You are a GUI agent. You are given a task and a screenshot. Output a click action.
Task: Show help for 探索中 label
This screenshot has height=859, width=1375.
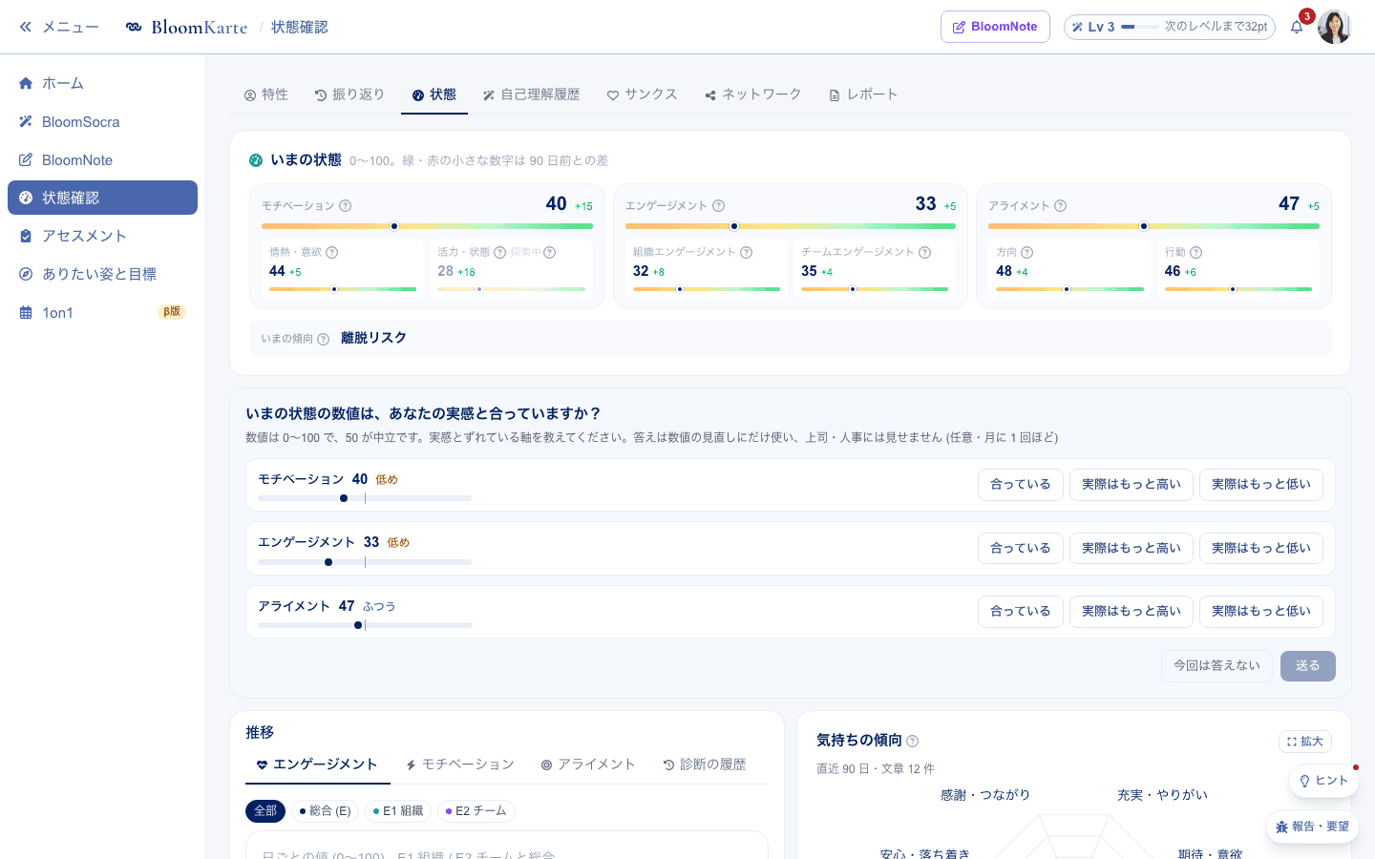550,253
